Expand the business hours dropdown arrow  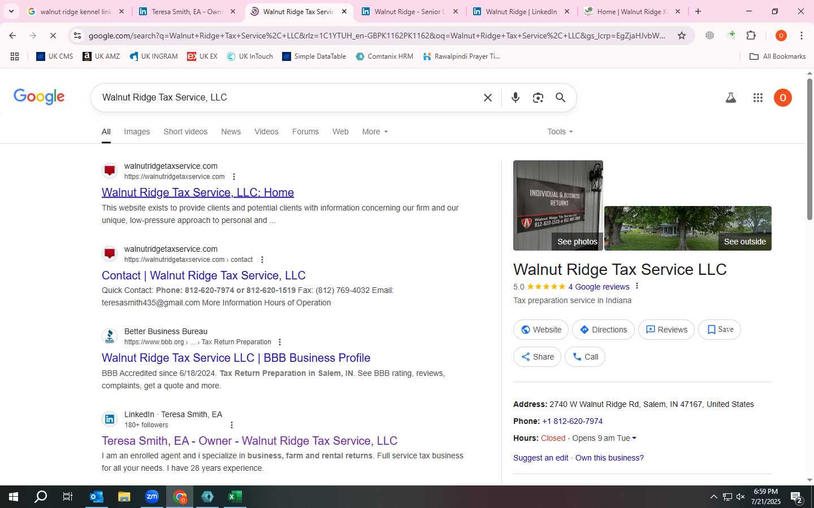tap(634, 438)
